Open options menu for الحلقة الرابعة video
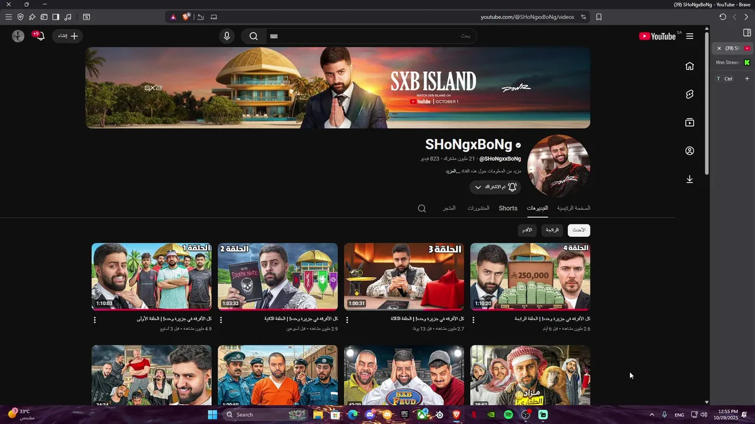This screenshot has height=424, width=755. click(473, 320)
